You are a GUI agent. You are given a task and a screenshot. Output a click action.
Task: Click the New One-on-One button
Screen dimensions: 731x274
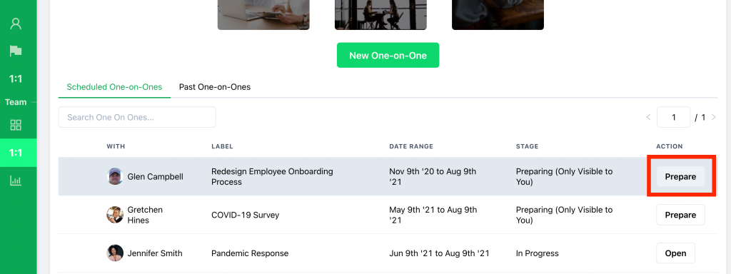[x=388, y=56]
